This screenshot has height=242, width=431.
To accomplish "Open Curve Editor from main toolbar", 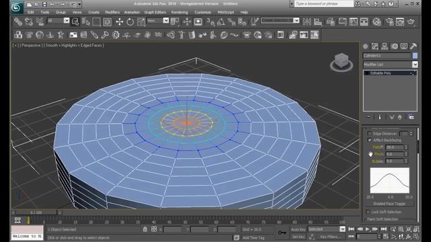I will 354,22.
